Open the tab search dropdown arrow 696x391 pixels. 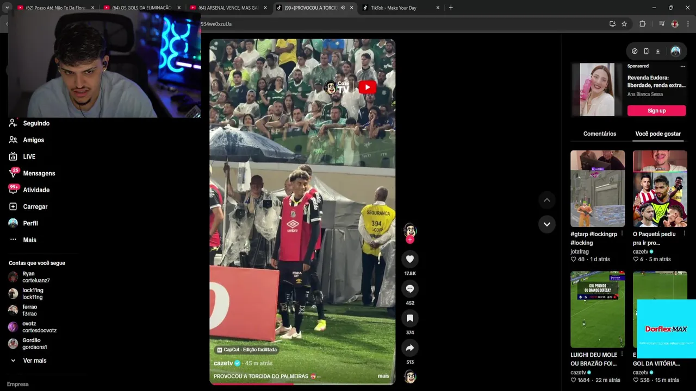(x=7, y=8)
